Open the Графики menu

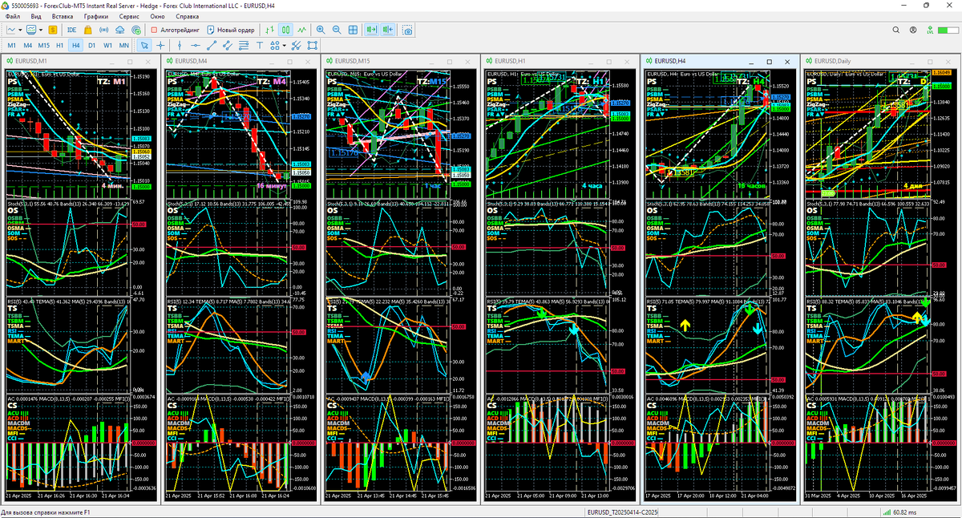97,16
